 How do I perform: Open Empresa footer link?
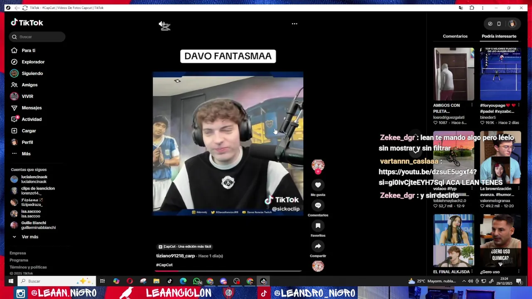pos(18,253)
